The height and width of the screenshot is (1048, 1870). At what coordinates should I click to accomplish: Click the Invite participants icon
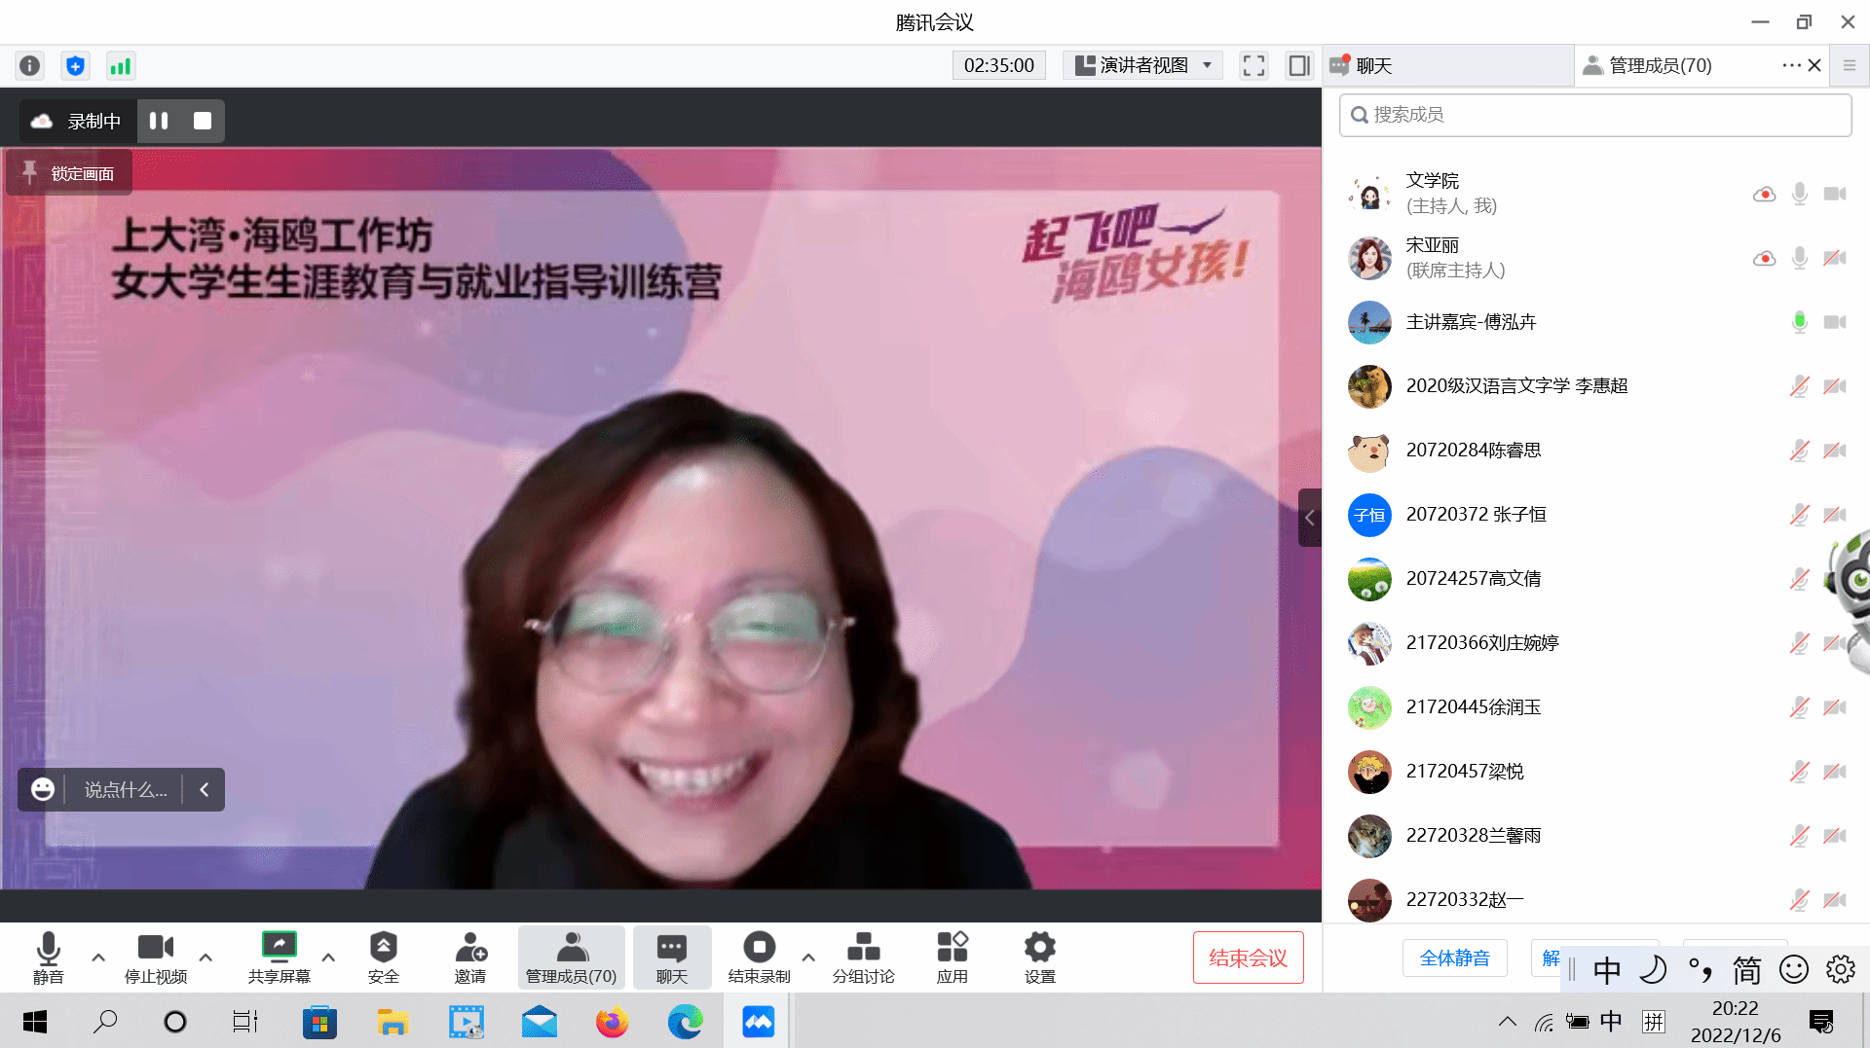pos(470,957)
